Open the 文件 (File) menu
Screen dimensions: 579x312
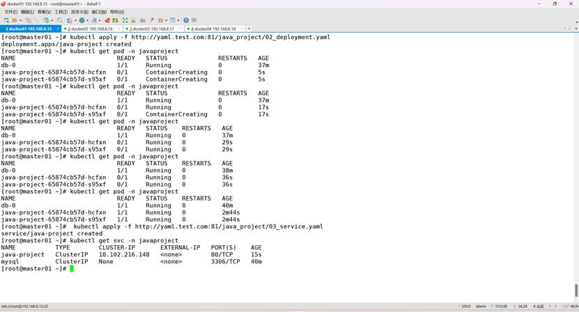pos(11,12)
